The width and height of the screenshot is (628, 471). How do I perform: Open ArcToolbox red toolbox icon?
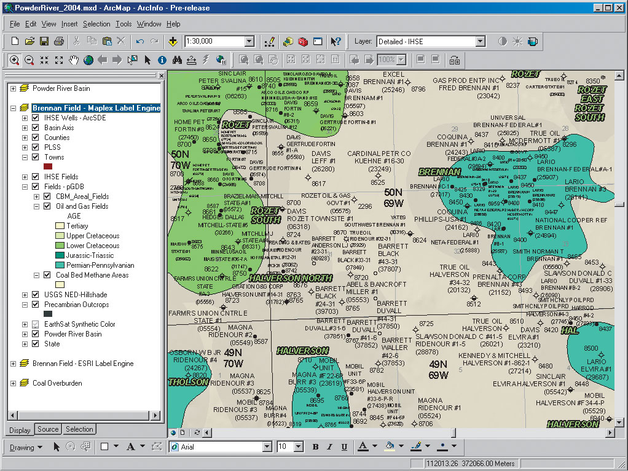tap(302, 42)
